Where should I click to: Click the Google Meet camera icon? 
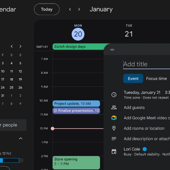[114, 118]
